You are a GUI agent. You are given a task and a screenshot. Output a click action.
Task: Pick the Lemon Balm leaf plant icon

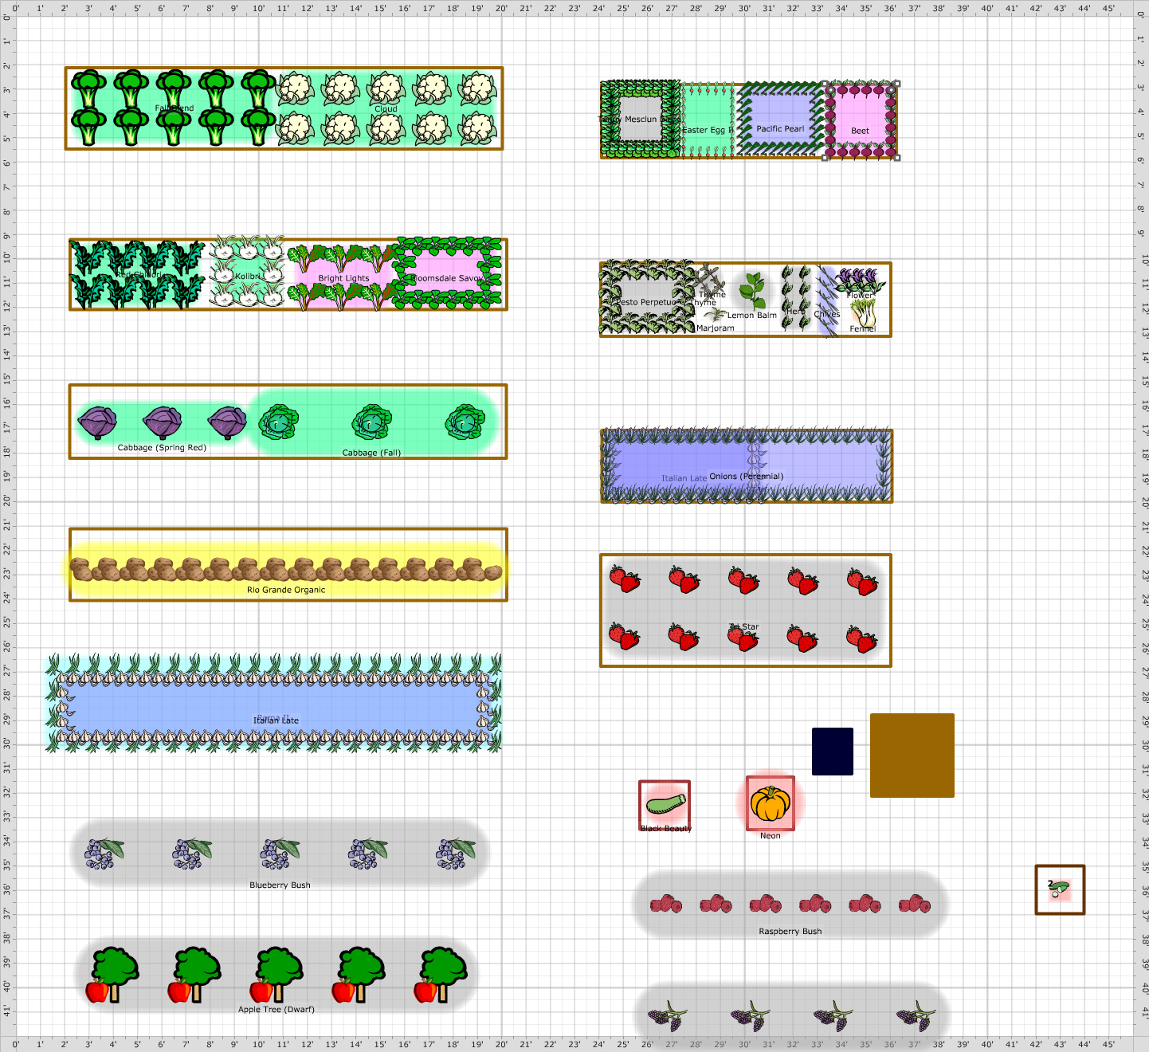point(752,291)
